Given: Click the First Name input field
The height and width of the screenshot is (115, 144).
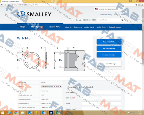Looking at the screenshot, I should [x=101, y=92].
